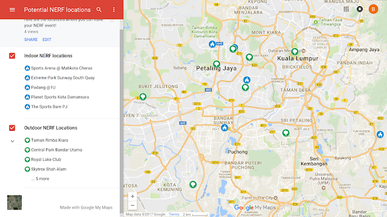Select the blue indoor marker at the map's right edge
This screenshot has height=217, width=387.
(380, 134)
